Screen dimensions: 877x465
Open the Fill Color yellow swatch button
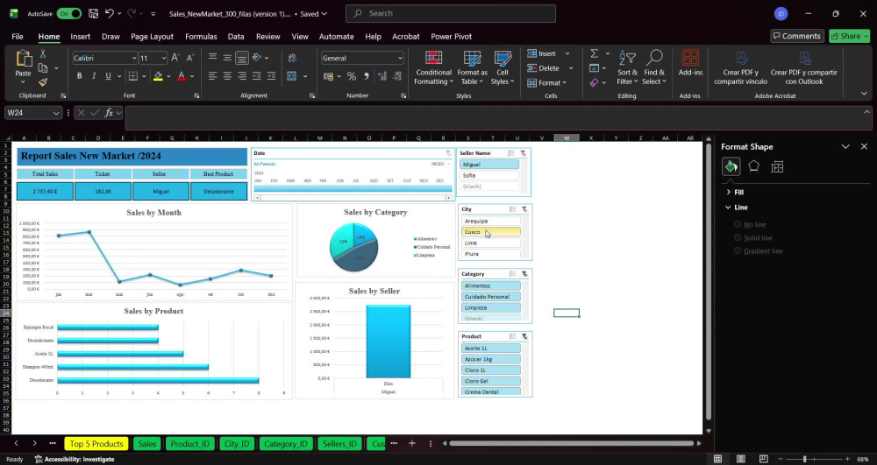pyautogui.click(x=158, y=76)
